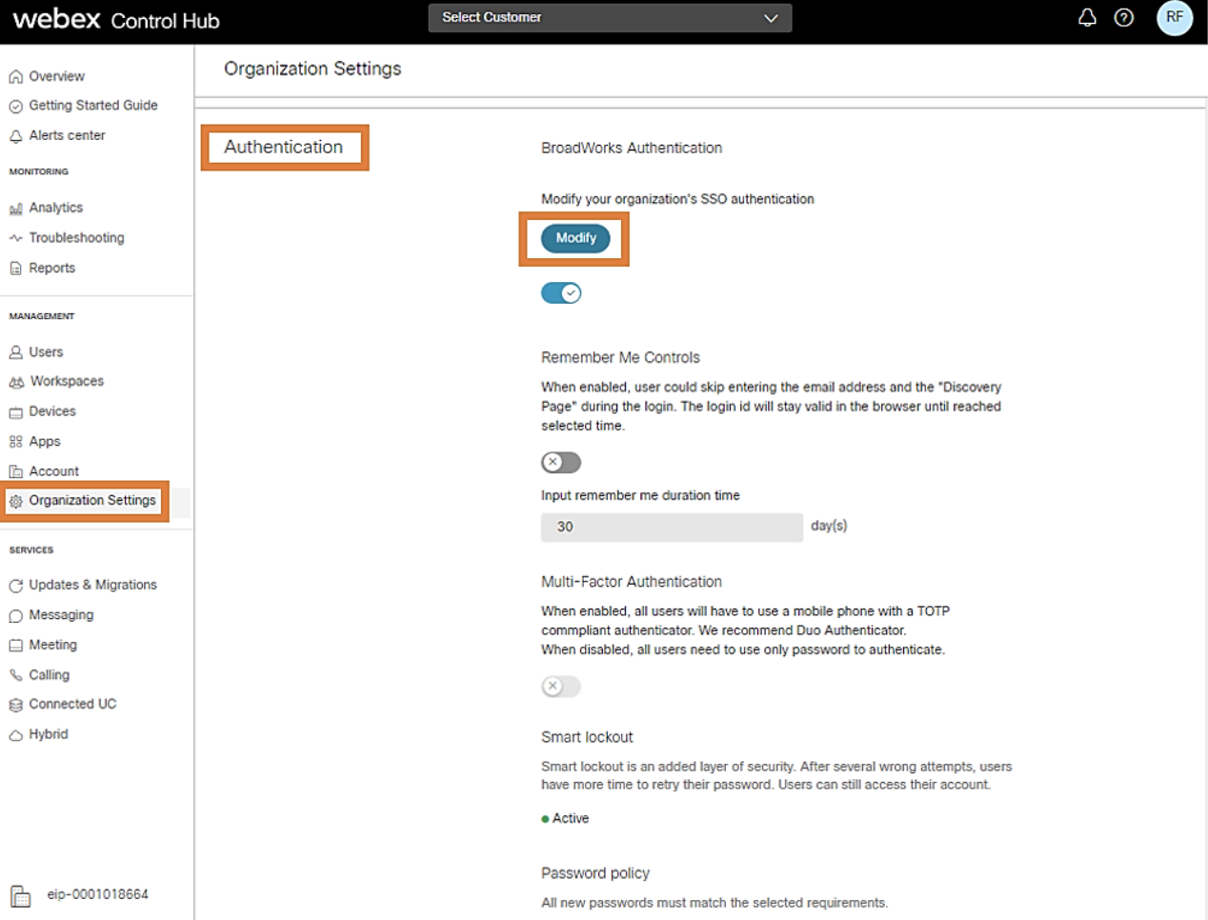This screenshot has width=1208, height=920.
Task: Select Organization Settings in sidebar
Action: click(92, 500)
